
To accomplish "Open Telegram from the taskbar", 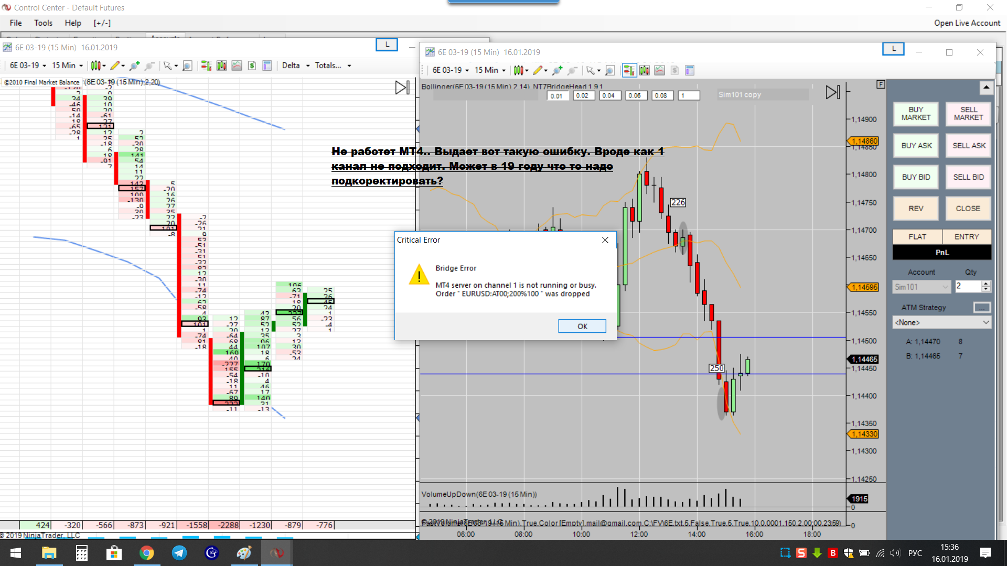I will [x=179, y=553].
